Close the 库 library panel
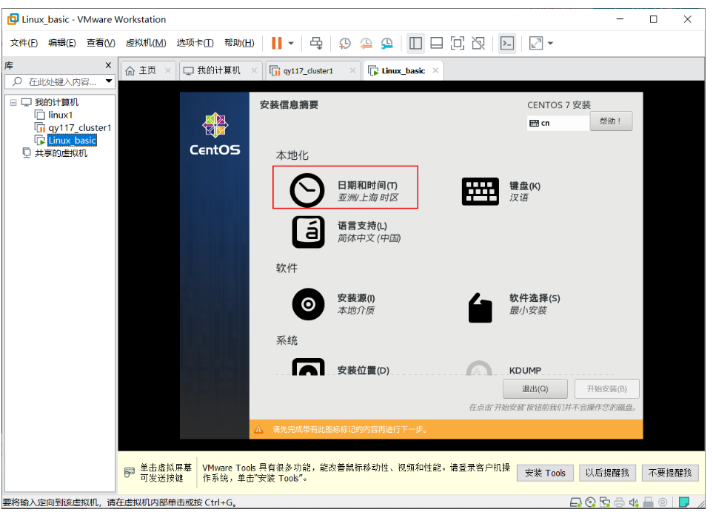Screen dimensions: 713x512 (x=108, y=65)
